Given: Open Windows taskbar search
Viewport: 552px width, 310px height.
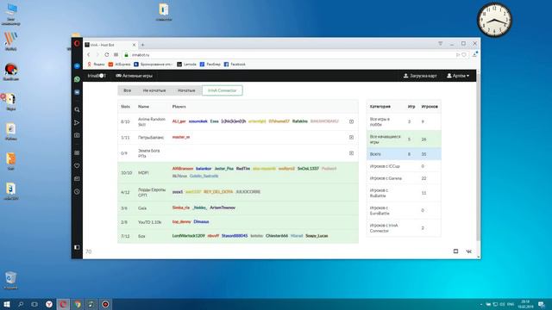Looking at the screenshot, I should point(21,304).
